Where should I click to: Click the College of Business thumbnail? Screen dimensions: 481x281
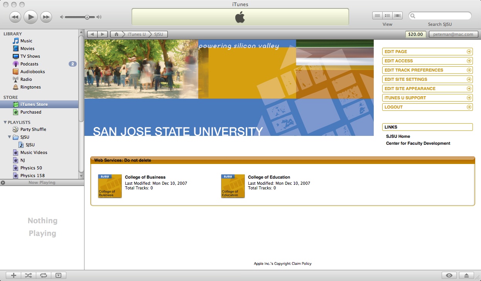(110, 186)
